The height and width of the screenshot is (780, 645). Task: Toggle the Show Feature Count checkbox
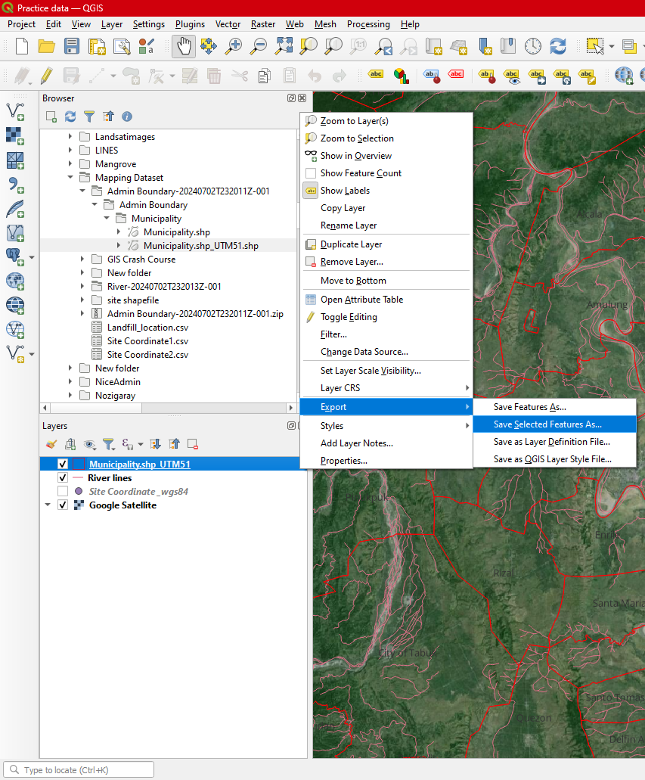point(311,173)
